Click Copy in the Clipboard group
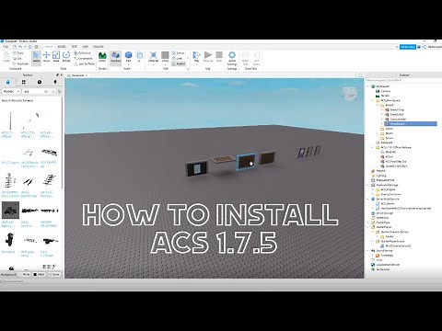The height and width of the screenshot is (331, 442). (18, 53)
